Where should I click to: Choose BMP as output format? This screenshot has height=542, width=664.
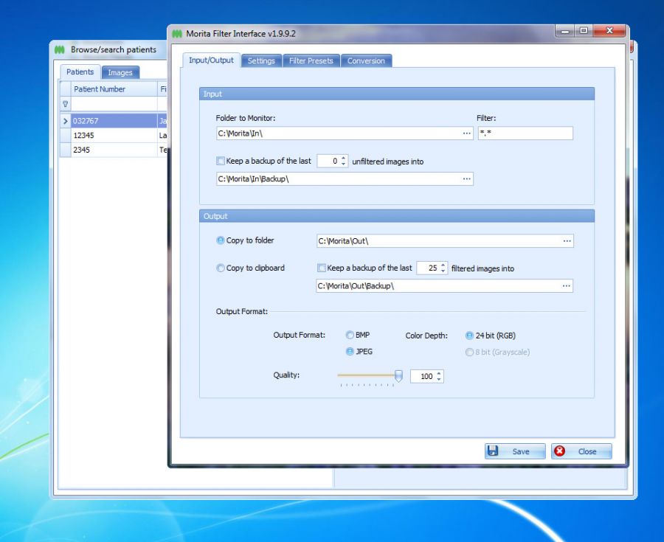click(x=350, y=335)
